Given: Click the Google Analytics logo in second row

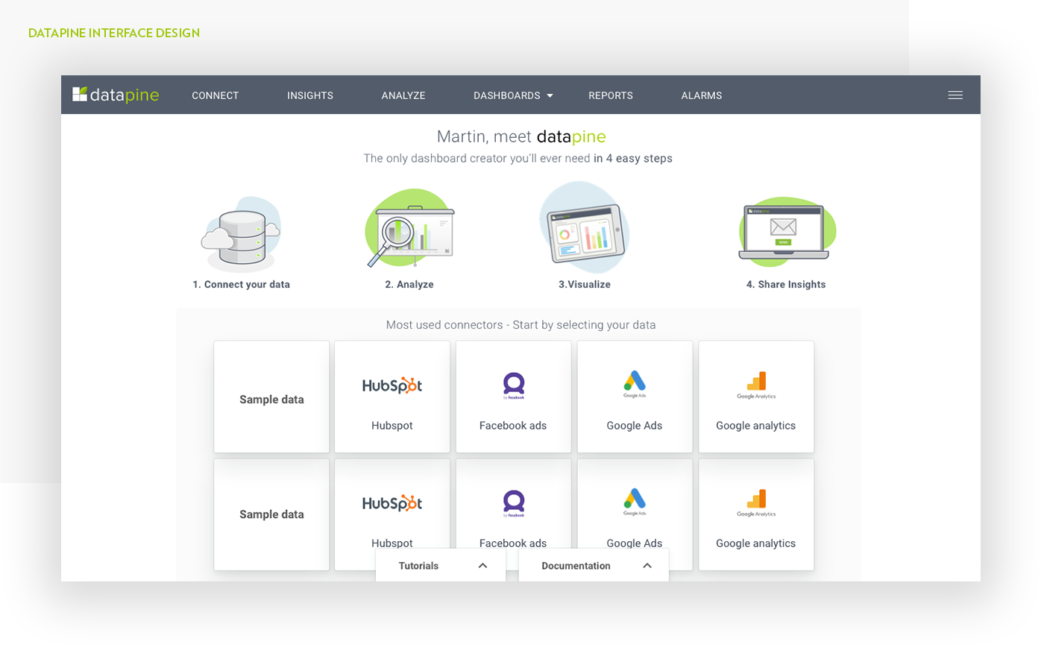Looking at the screenshot, I should (756, 502).
